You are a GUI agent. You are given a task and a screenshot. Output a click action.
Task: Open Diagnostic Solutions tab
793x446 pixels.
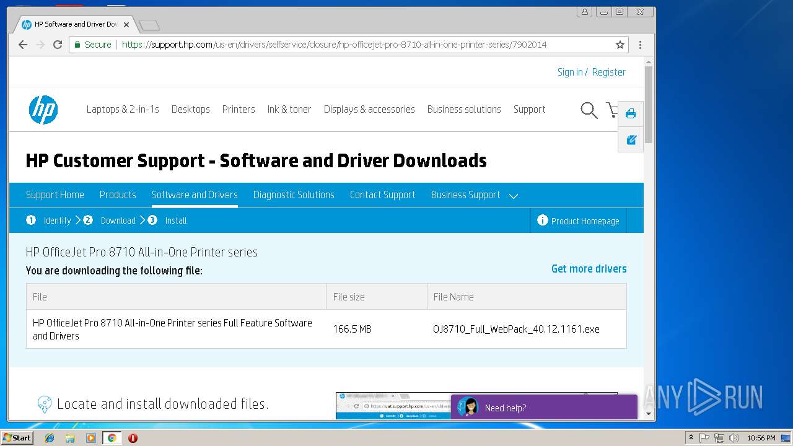(294, 195)
